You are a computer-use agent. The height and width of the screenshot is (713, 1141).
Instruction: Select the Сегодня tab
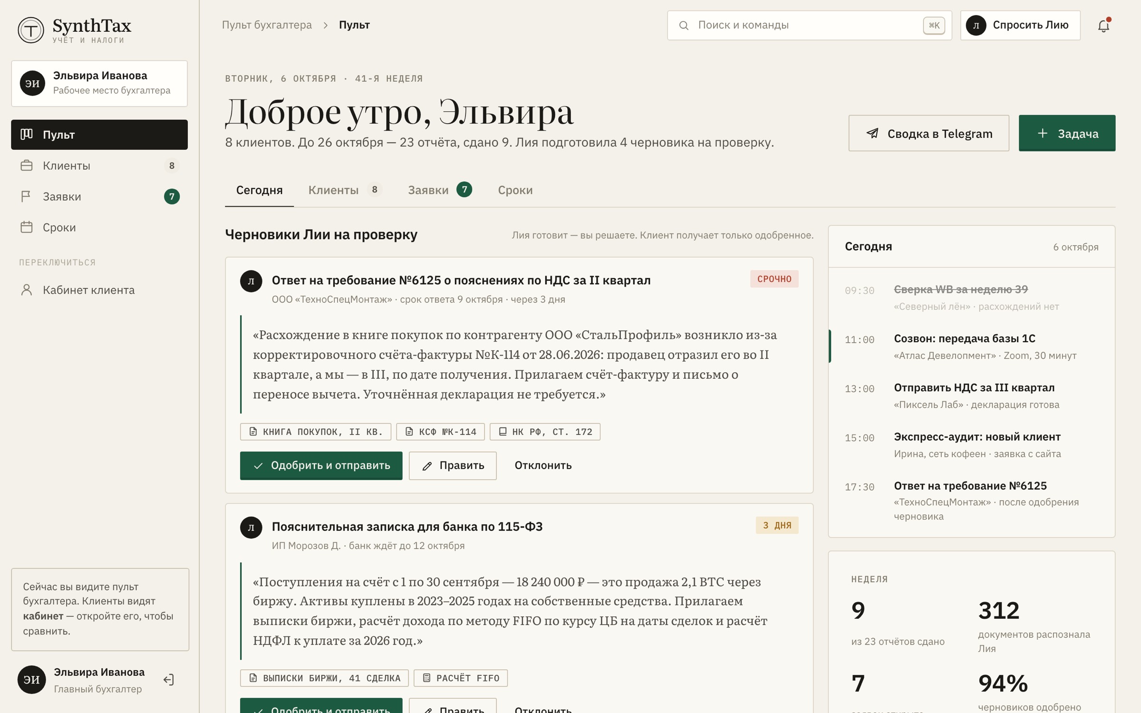[259, 190]
